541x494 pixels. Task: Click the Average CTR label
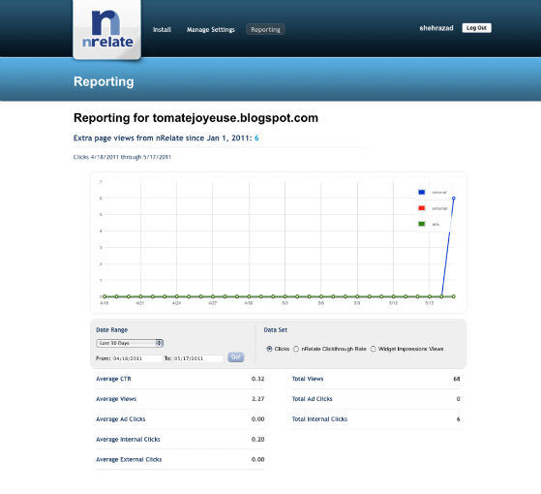pos(113,379)
